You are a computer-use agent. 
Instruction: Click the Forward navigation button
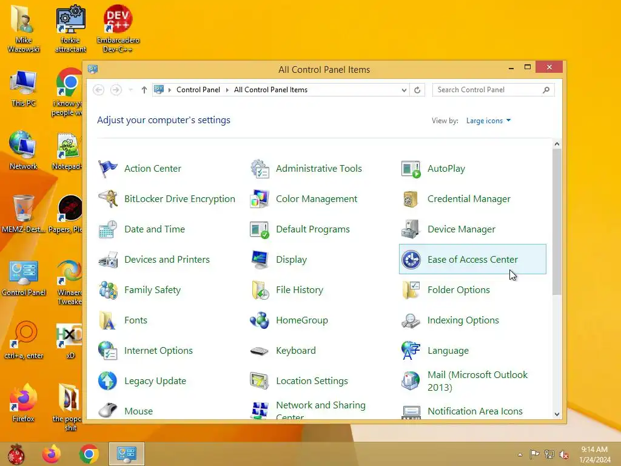click(116, 90)
